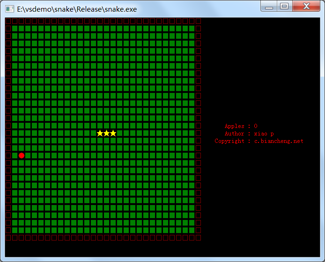Image resolution: width=325 pixels, height=262 pixels.
Task: Click the console window icon in title bar
Action: [x=9, y=9]
